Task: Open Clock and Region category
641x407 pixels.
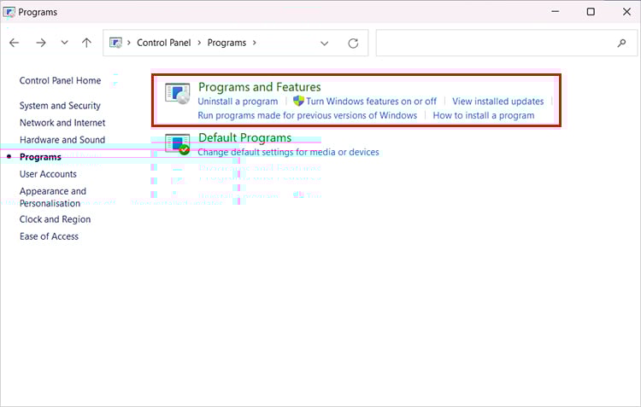Action: pyautogui.click(x=56, y=219)
